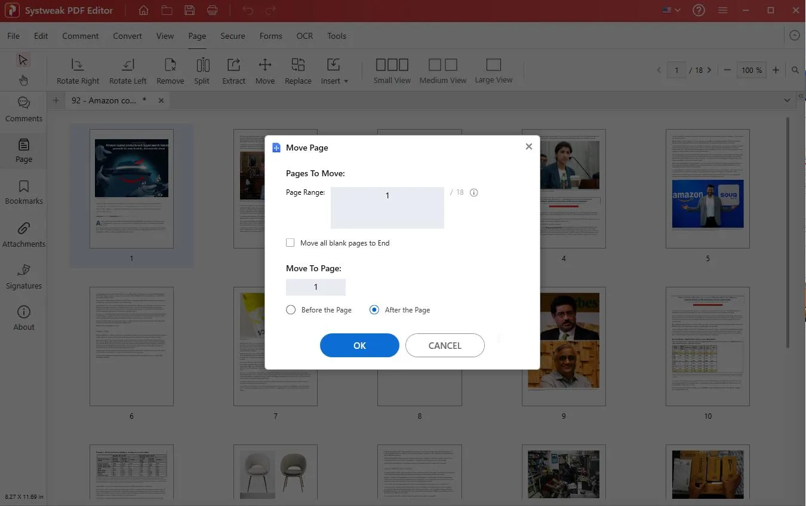Open the Bookmarks sidebar panel
806x506 pixels.
[24, 192]
